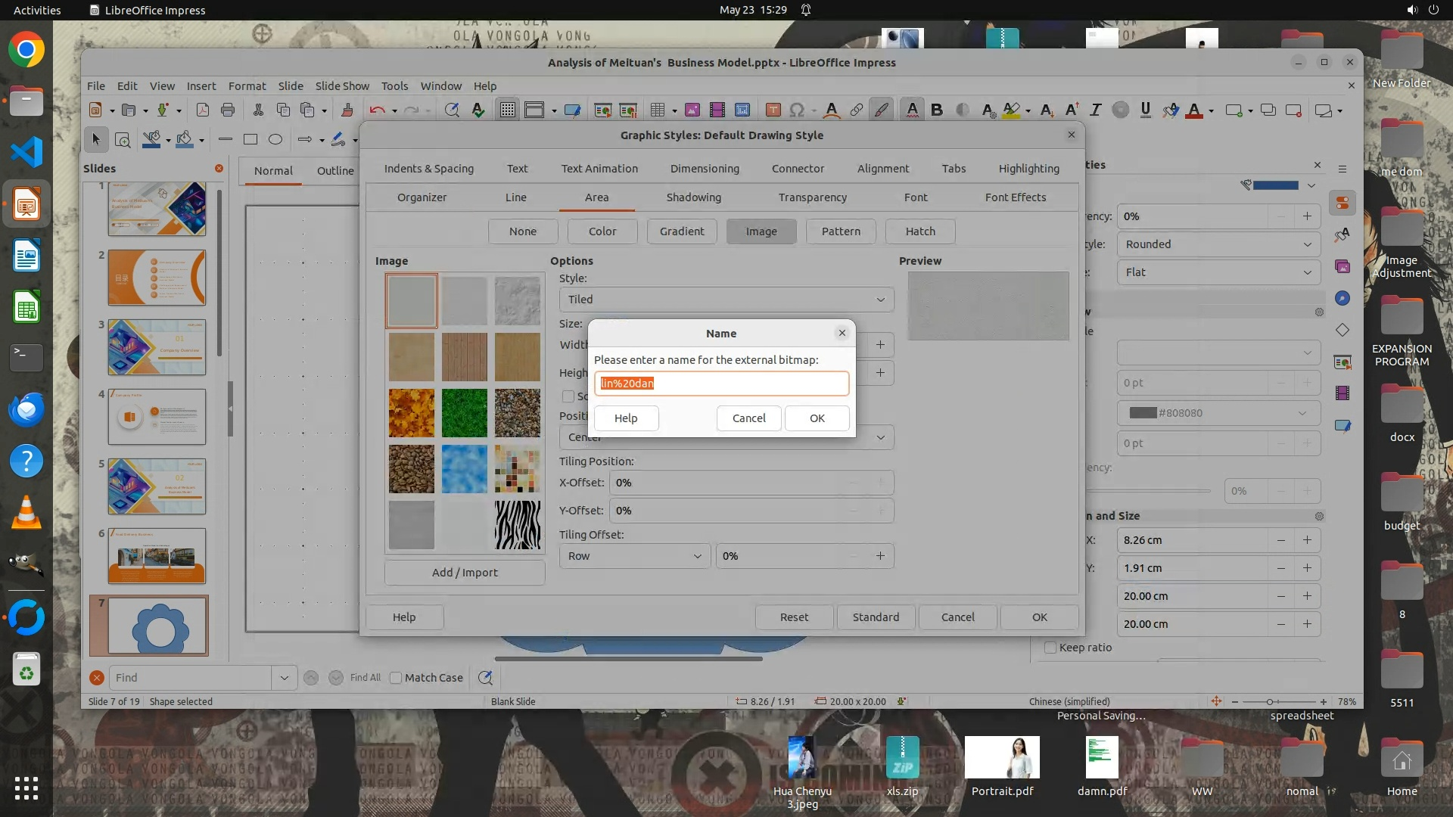Image resolution: width=1453 pixels, height=817 pixels.
Task: Open the Style dropdown showing Tiled
Action: [x=726, y=300]
